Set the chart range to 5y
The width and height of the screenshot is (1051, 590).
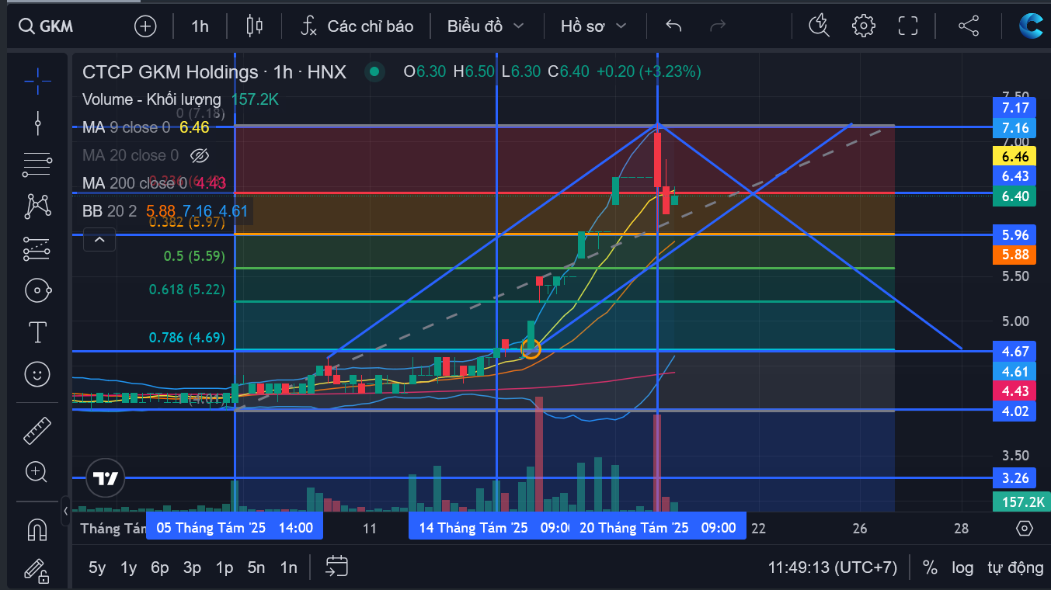click(97, 567)
